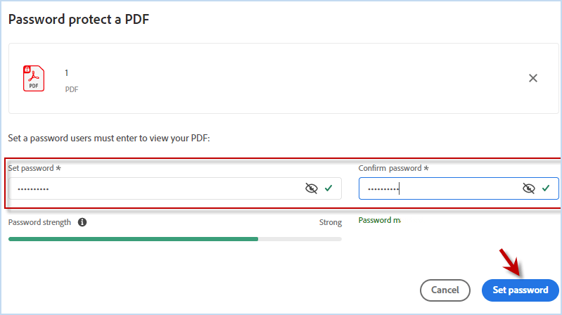
Task: Click the blue Set password button
Action: tap(520, 290)
